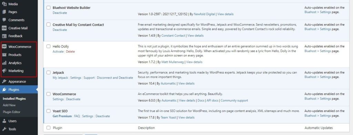
Task: View details for Jetpack plugin
Action: point(186,83)
